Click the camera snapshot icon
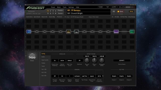This screenshot has height=90, width=161. point(114,11)
